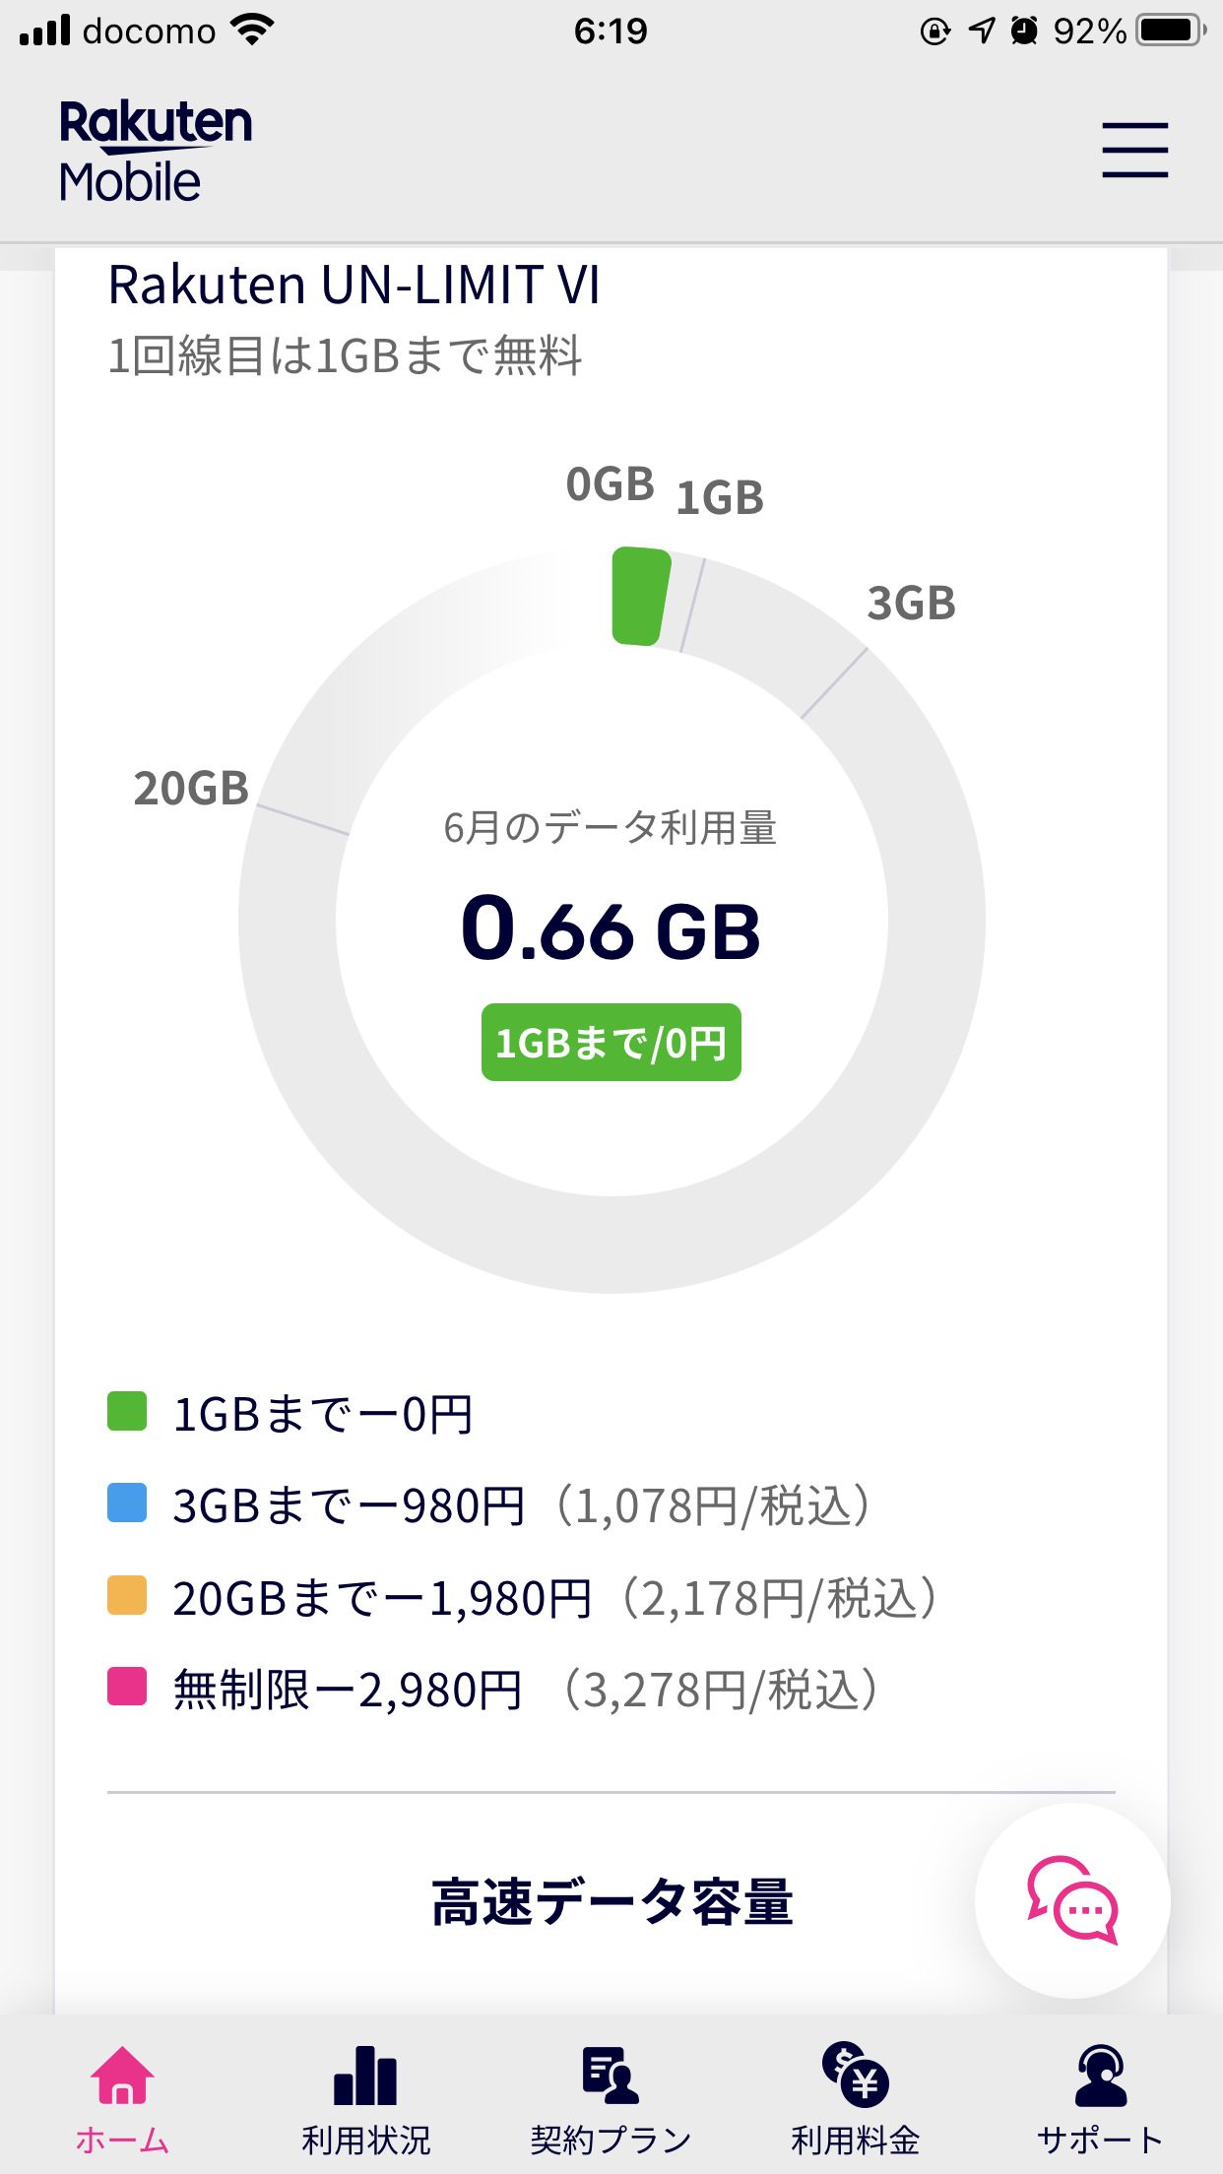Screen dimensions: 1223x2174
Task: Tap the 契約プラン document icon
Action: [611, 2075]
